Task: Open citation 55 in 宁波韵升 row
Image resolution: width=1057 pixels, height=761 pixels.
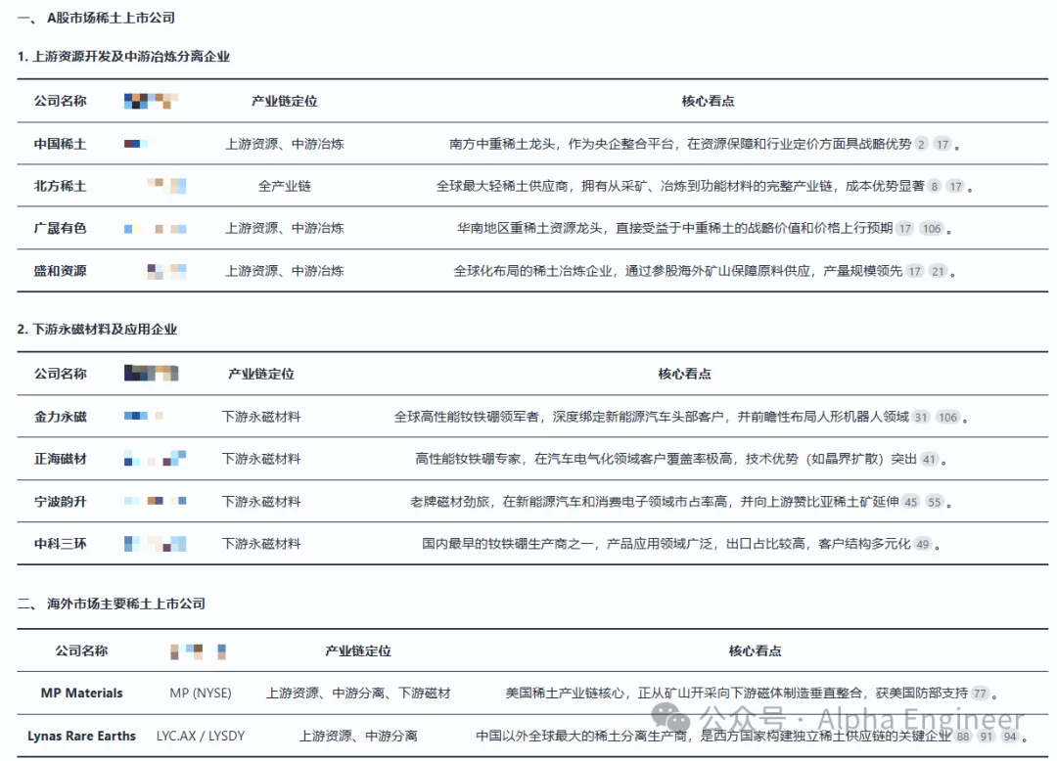Action: coord(934,502)
